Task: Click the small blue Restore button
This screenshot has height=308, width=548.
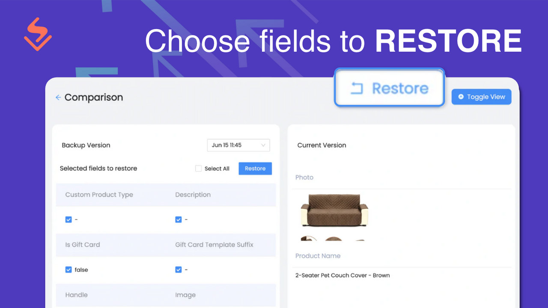Action: point(255,169)
